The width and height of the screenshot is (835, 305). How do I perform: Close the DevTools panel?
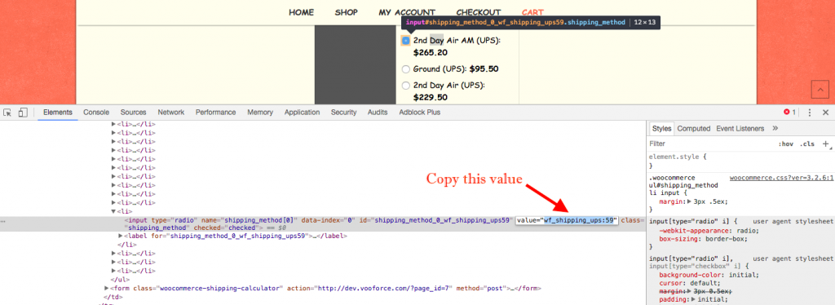tap(825, 113)
